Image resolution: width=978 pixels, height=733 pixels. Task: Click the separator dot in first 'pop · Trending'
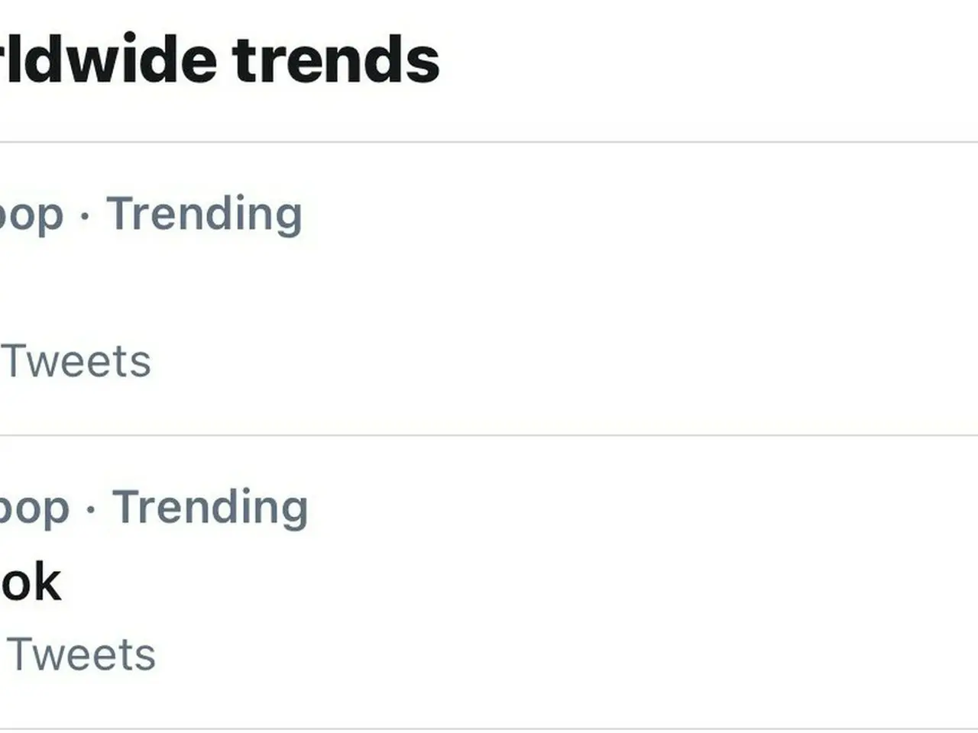[x=85, y=215]
